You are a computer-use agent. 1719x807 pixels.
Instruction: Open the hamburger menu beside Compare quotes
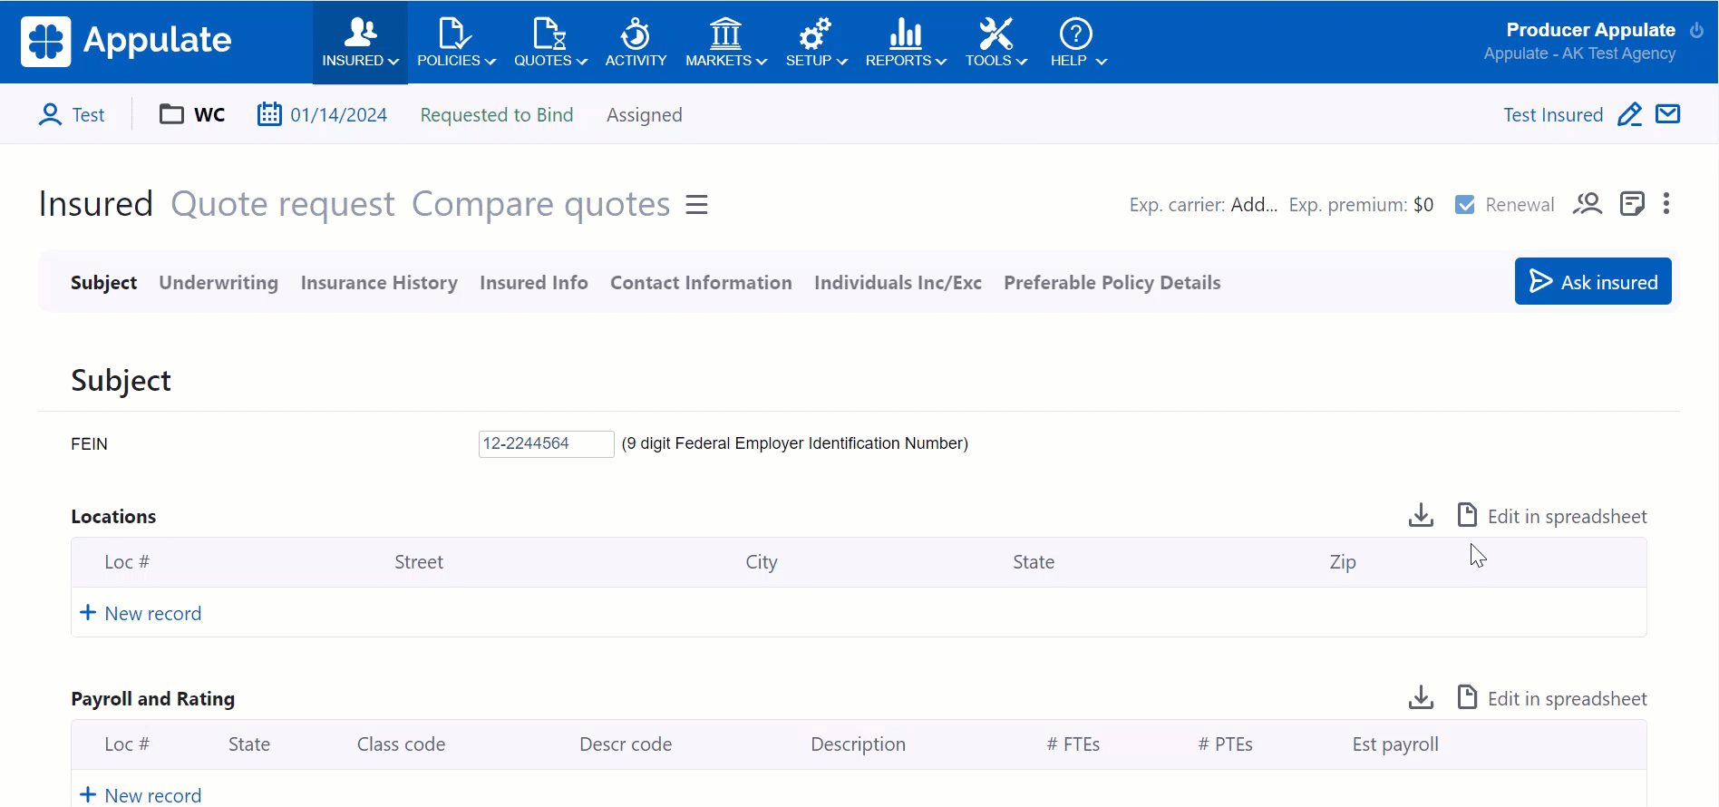(x=696, y=205)
